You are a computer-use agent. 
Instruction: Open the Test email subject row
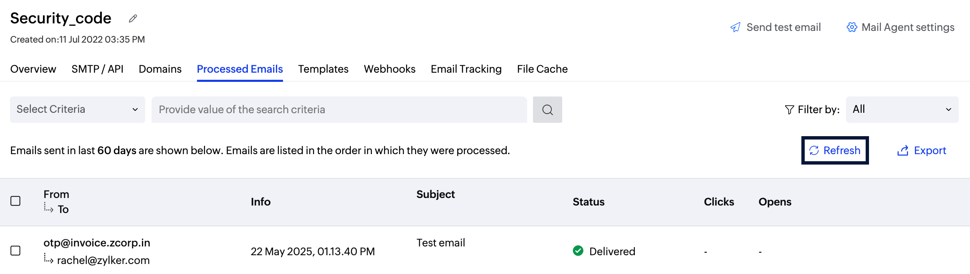(440, 243)
